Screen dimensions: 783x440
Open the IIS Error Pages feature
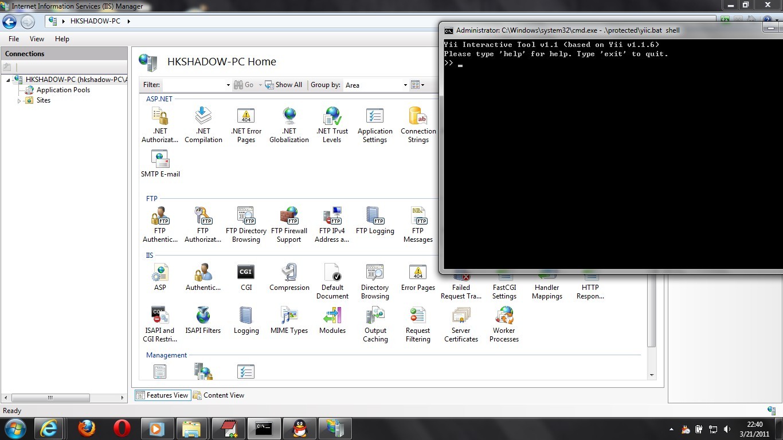click(x=418, y=277)
